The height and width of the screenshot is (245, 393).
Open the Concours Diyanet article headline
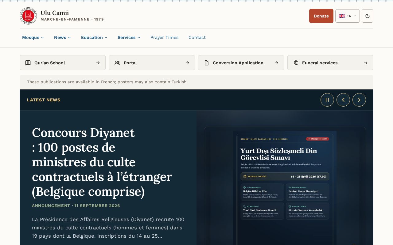[102, 162]
